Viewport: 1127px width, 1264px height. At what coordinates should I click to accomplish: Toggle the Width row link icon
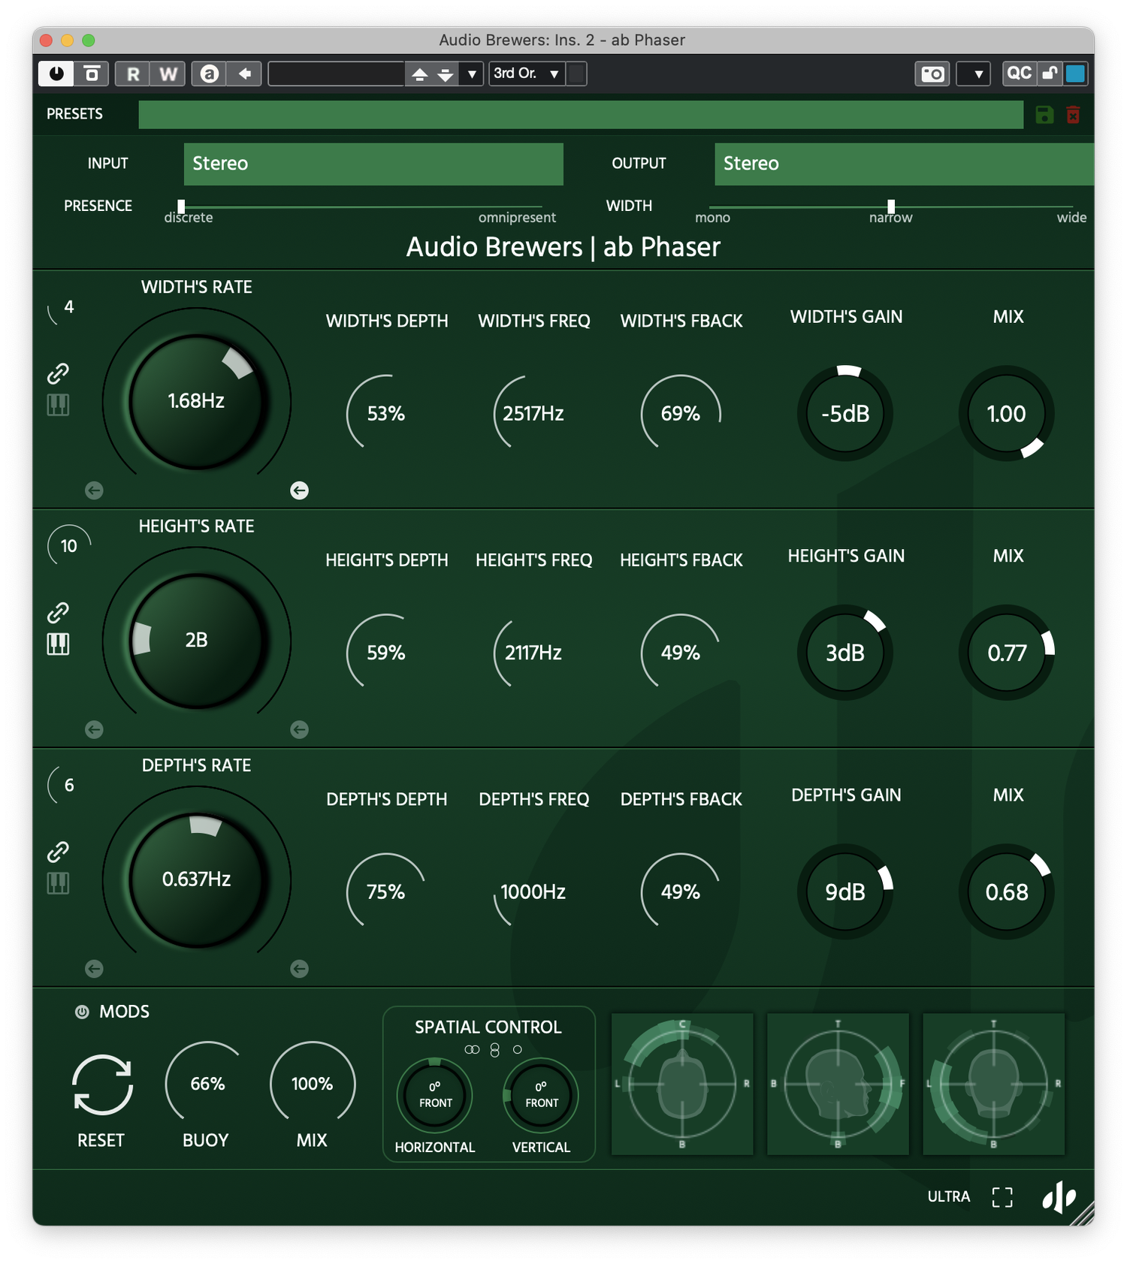[58, 373]
